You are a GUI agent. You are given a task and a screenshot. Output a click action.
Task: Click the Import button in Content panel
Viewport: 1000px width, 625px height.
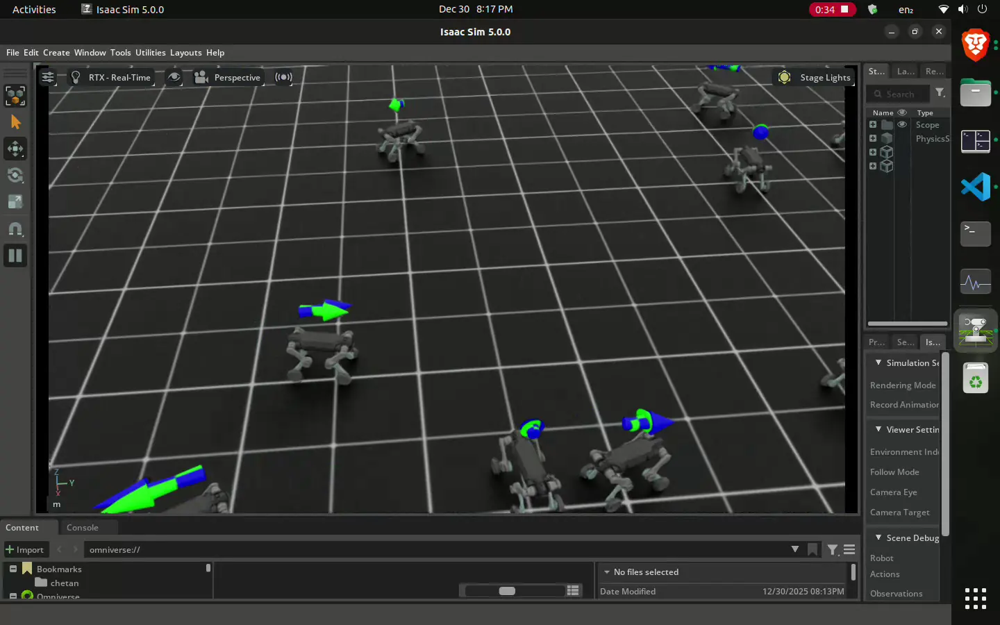(26, 549)
